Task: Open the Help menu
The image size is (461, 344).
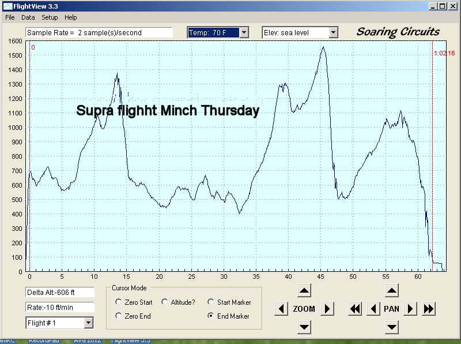Action: [x=71, y=17]
